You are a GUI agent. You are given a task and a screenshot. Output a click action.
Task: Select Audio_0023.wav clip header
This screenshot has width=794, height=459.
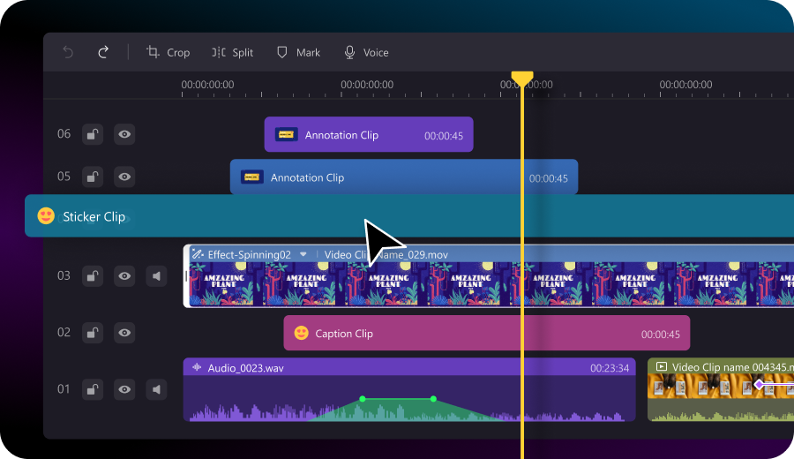(409, 367)
